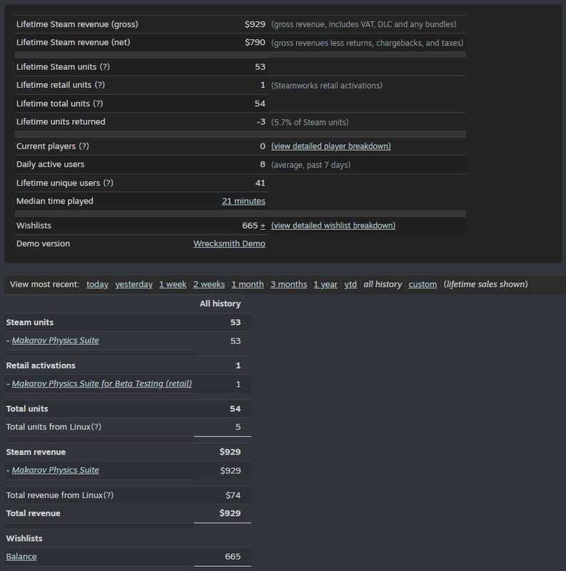Open the custom date range option
The width and height of the screenshot is (566, 571).
pyautogui.click(x=423, y=284)
